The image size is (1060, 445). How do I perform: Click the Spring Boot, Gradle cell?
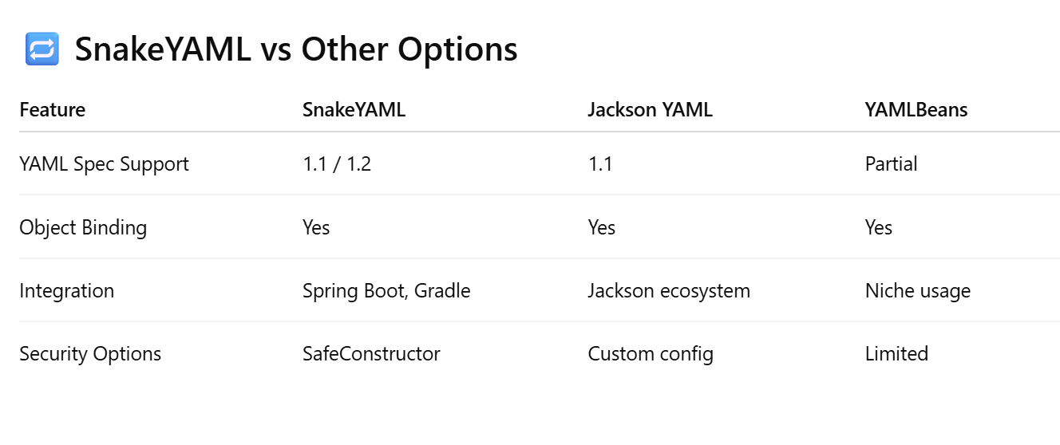pos(386,291)
